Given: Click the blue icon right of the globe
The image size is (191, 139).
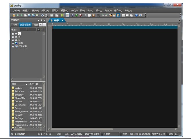Looking at the screenshot, I should click(x=140, y=15).
